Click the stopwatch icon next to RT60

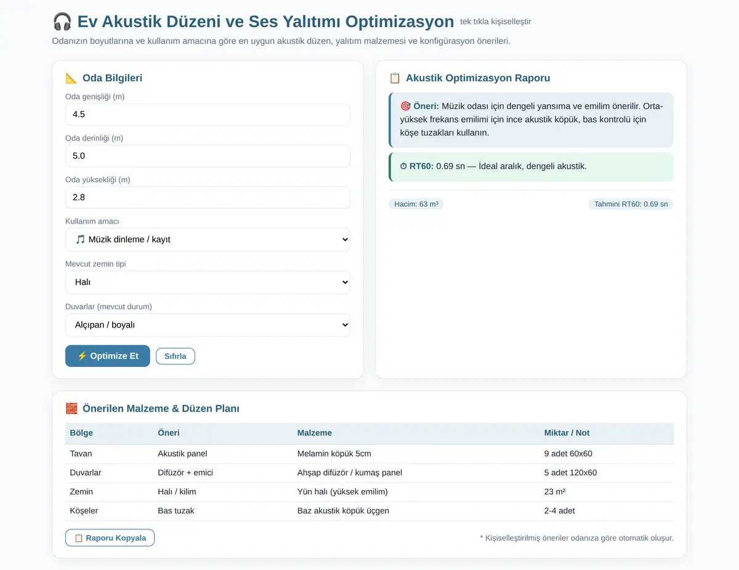point(403,166)
